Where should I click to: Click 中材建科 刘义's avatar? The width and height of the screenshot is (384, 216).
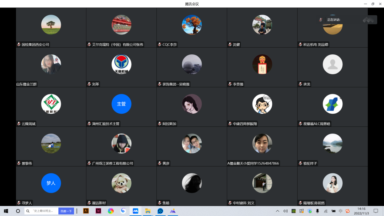(x=262, y=183)
